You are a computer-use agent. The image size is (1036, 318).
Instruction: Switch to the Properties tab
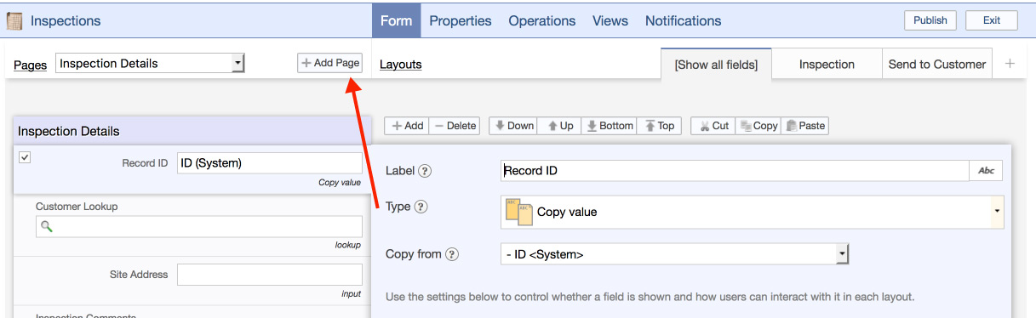pyautogui.click(x=461, y=20)
